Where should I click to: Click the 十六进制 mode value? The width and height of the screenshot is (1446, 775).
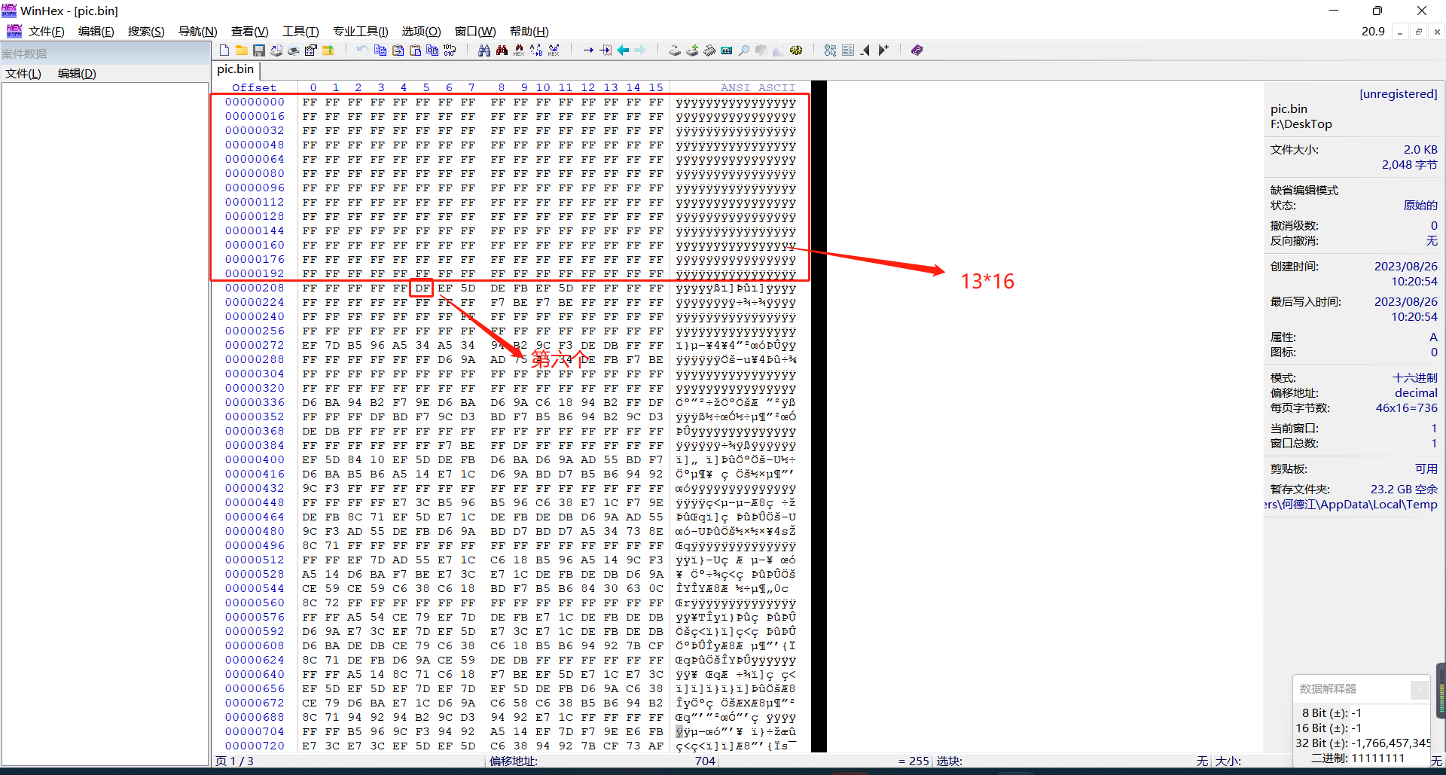[x=1414, y=378]
